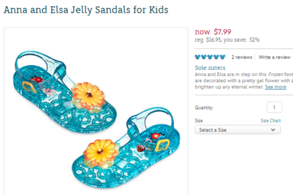Click the Write a review link
This screenshot has width=293, height=195.
click(274, 57)
